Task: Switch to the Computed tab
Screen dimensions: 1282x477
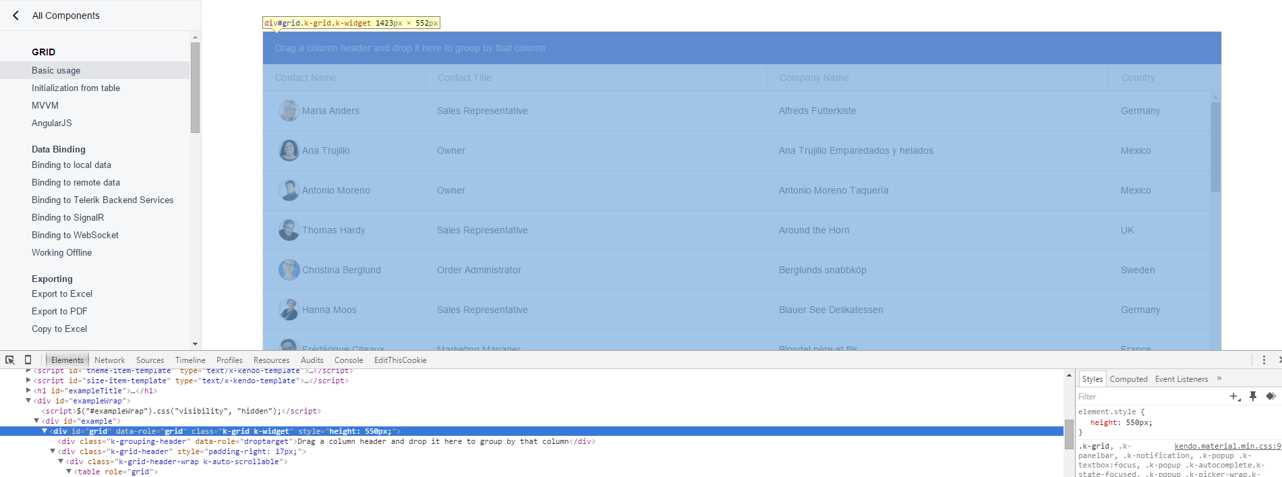Action: pyautogui.click(x=1129, y=379)
